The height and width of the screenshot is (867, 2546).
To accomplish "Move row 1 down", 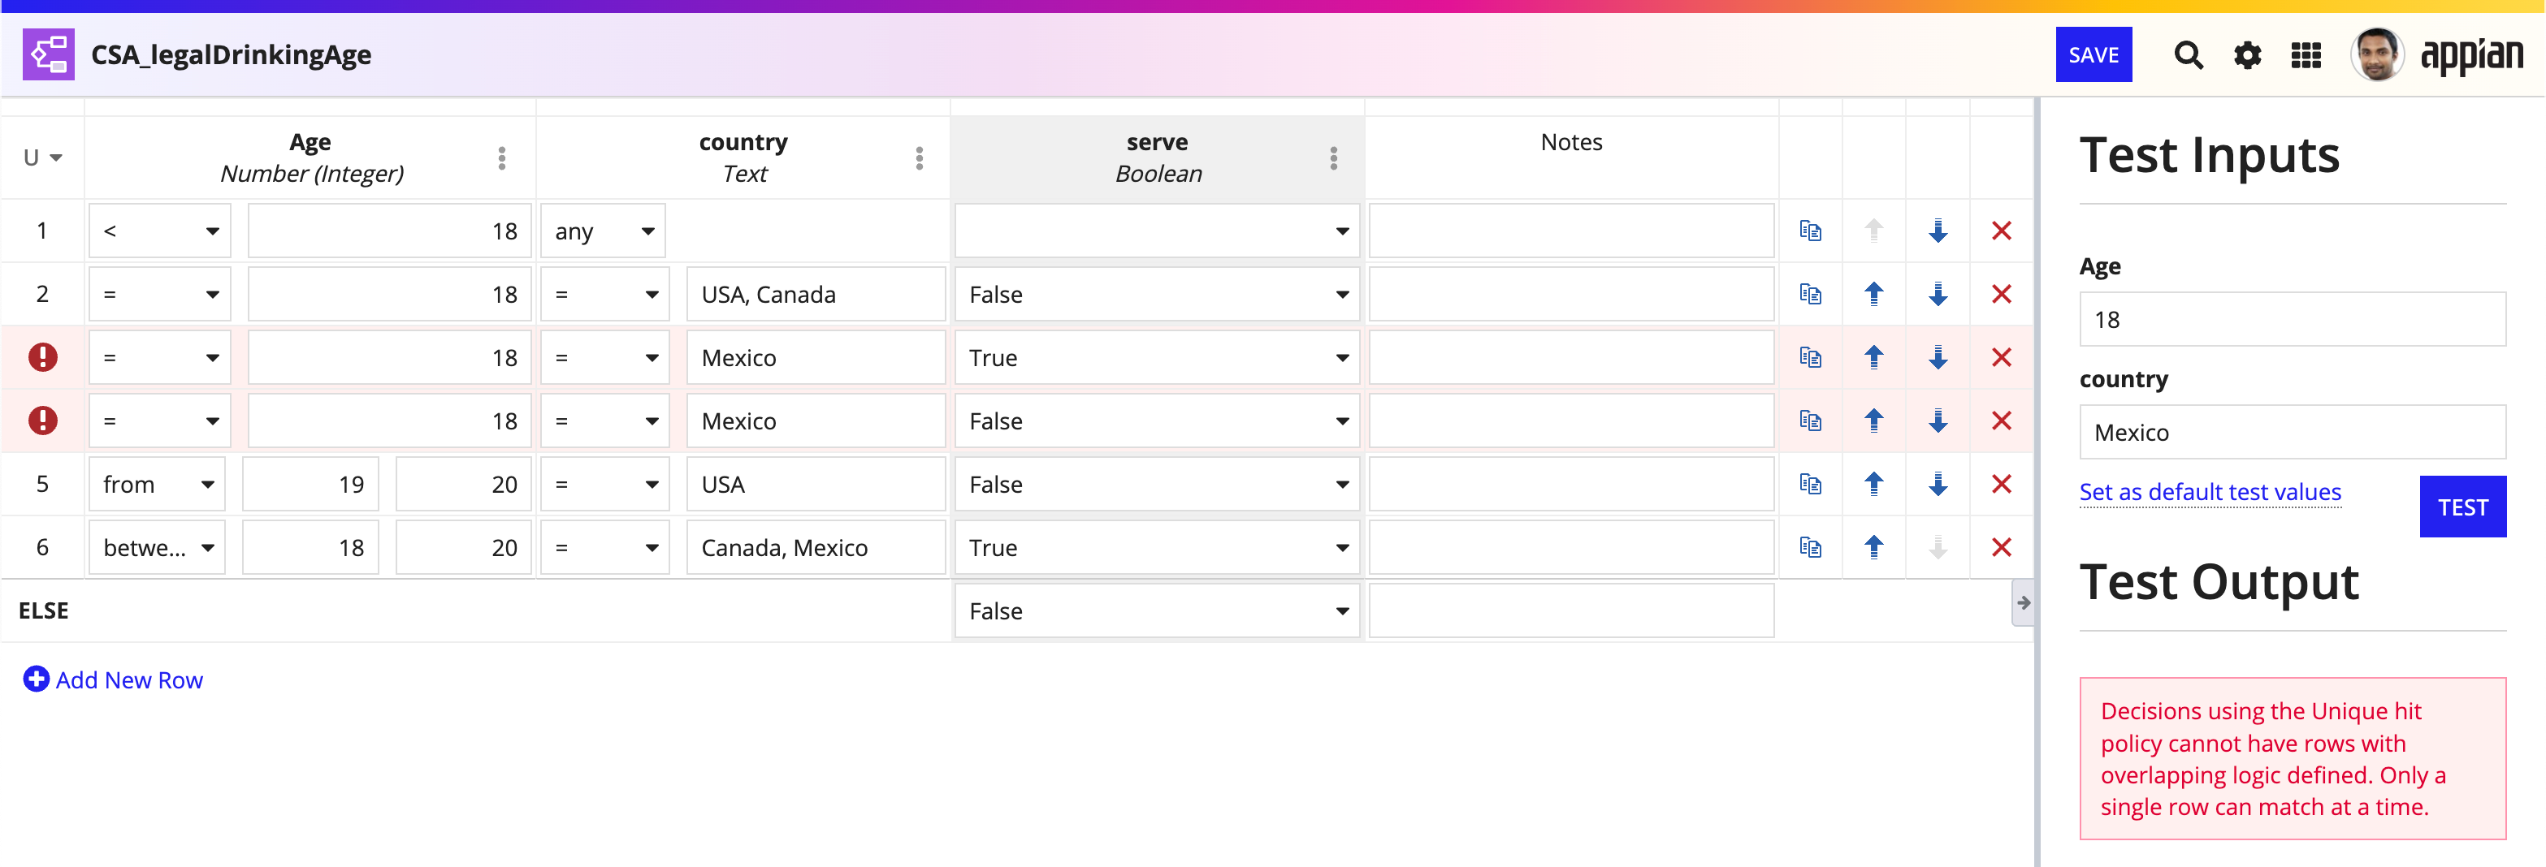I will click(x=1938, y=231).
